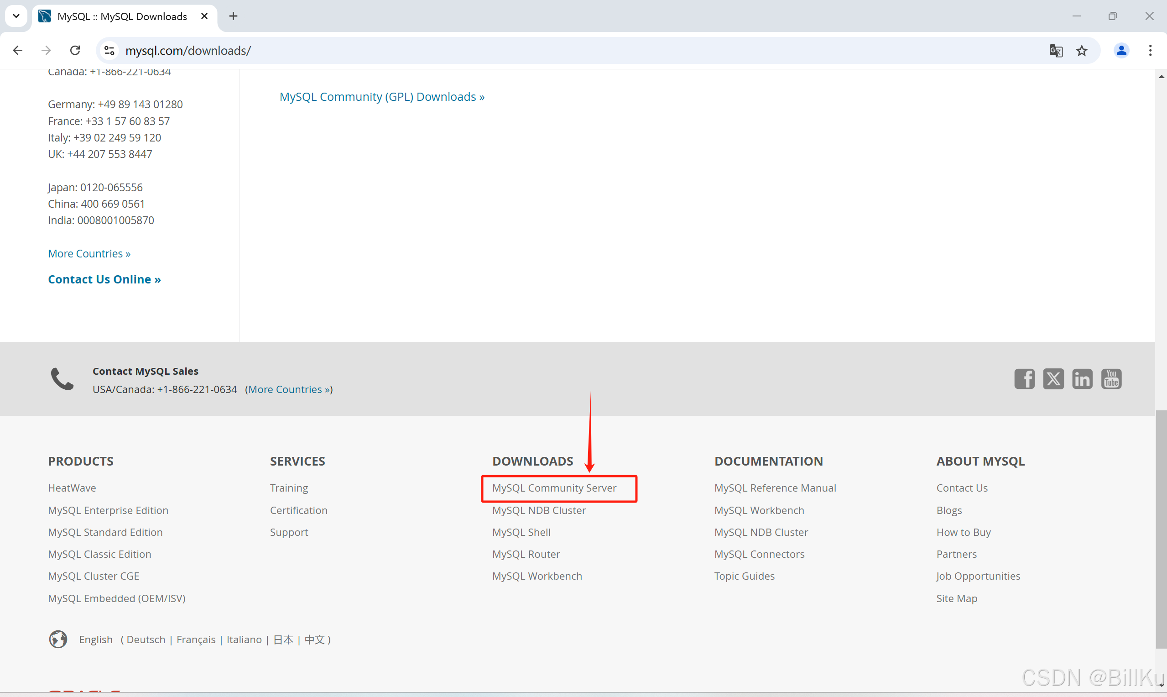This screenshot has height=697, width=1167.
Task: Expand the tab search dropdown
Action: (16, 16)
